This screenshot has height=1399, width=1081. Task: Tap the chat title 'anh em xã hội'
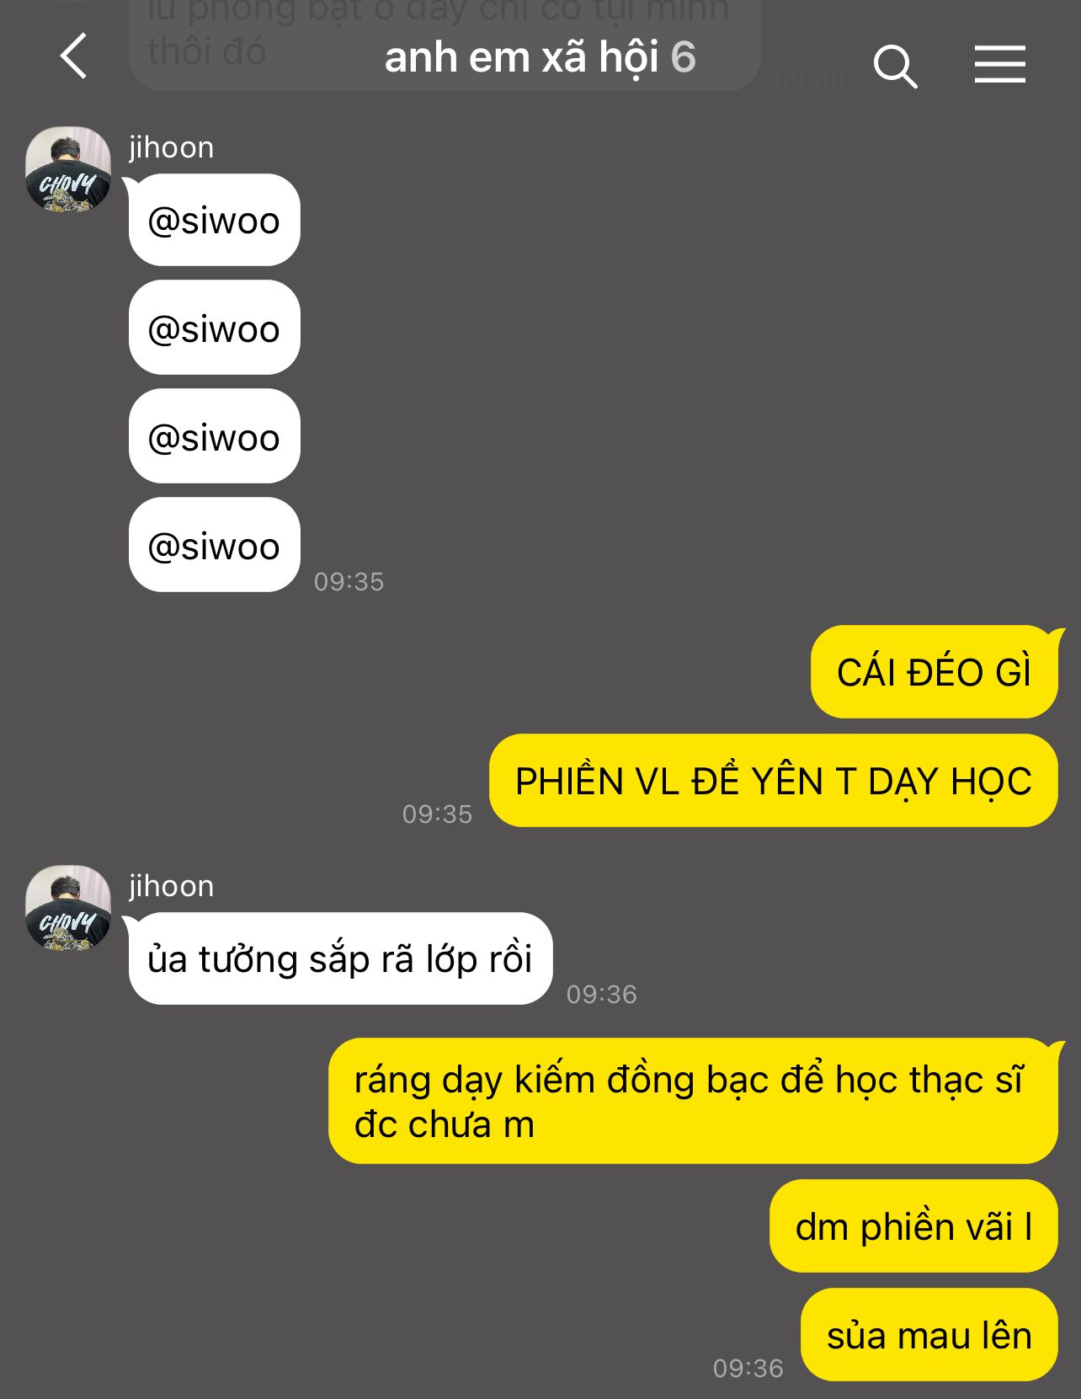(521, 57)
